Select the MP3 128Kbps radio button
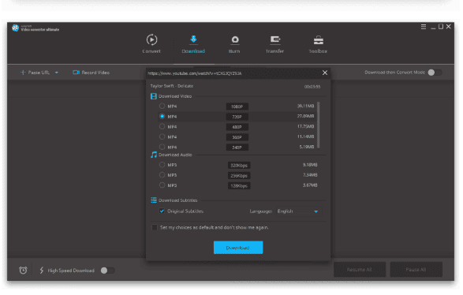 coord(162,185)
